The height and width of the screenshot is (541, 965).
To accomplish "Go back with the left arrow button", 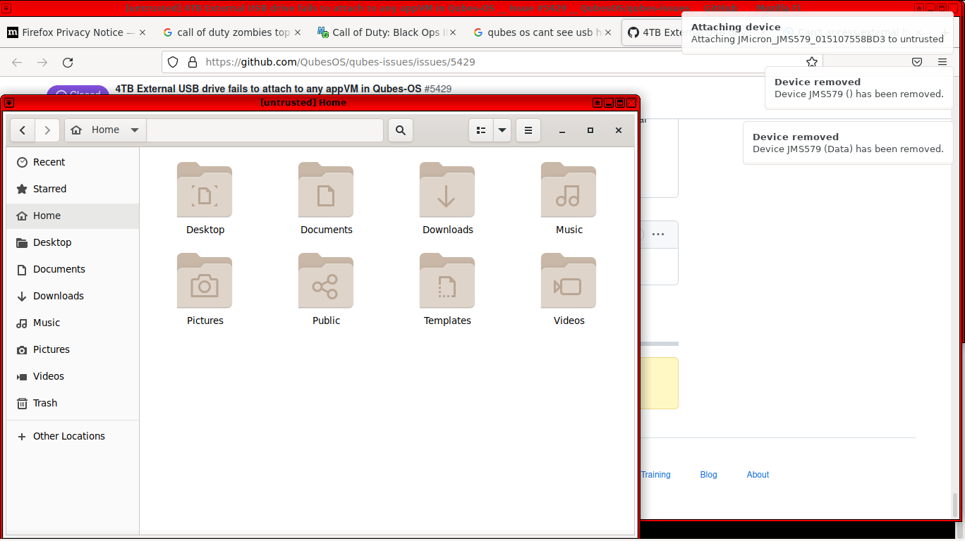I will [23, 130].
